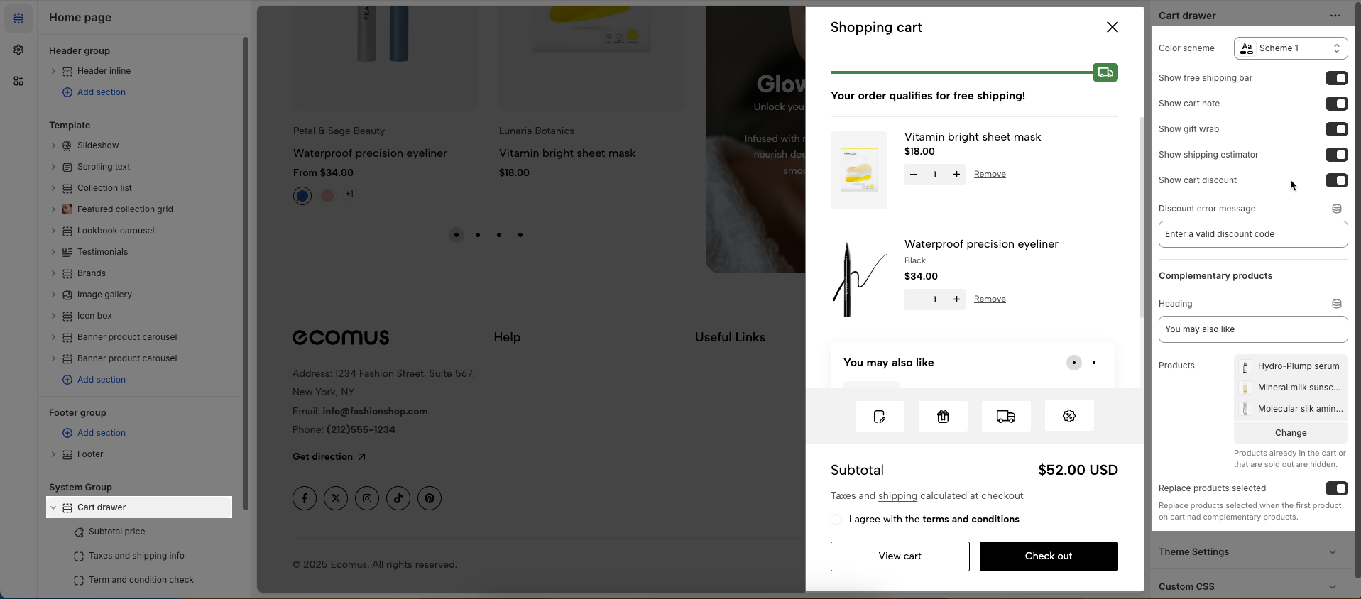
Task: Click the dynamic source icon beside Heading
Action: (x=1337, y=304)
